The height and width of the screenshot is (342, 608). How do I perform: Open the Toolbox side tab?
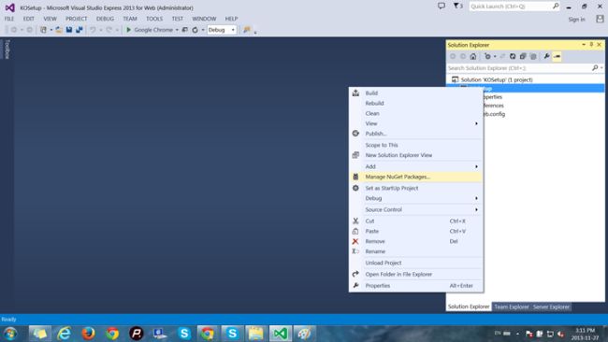click(7, 49)
